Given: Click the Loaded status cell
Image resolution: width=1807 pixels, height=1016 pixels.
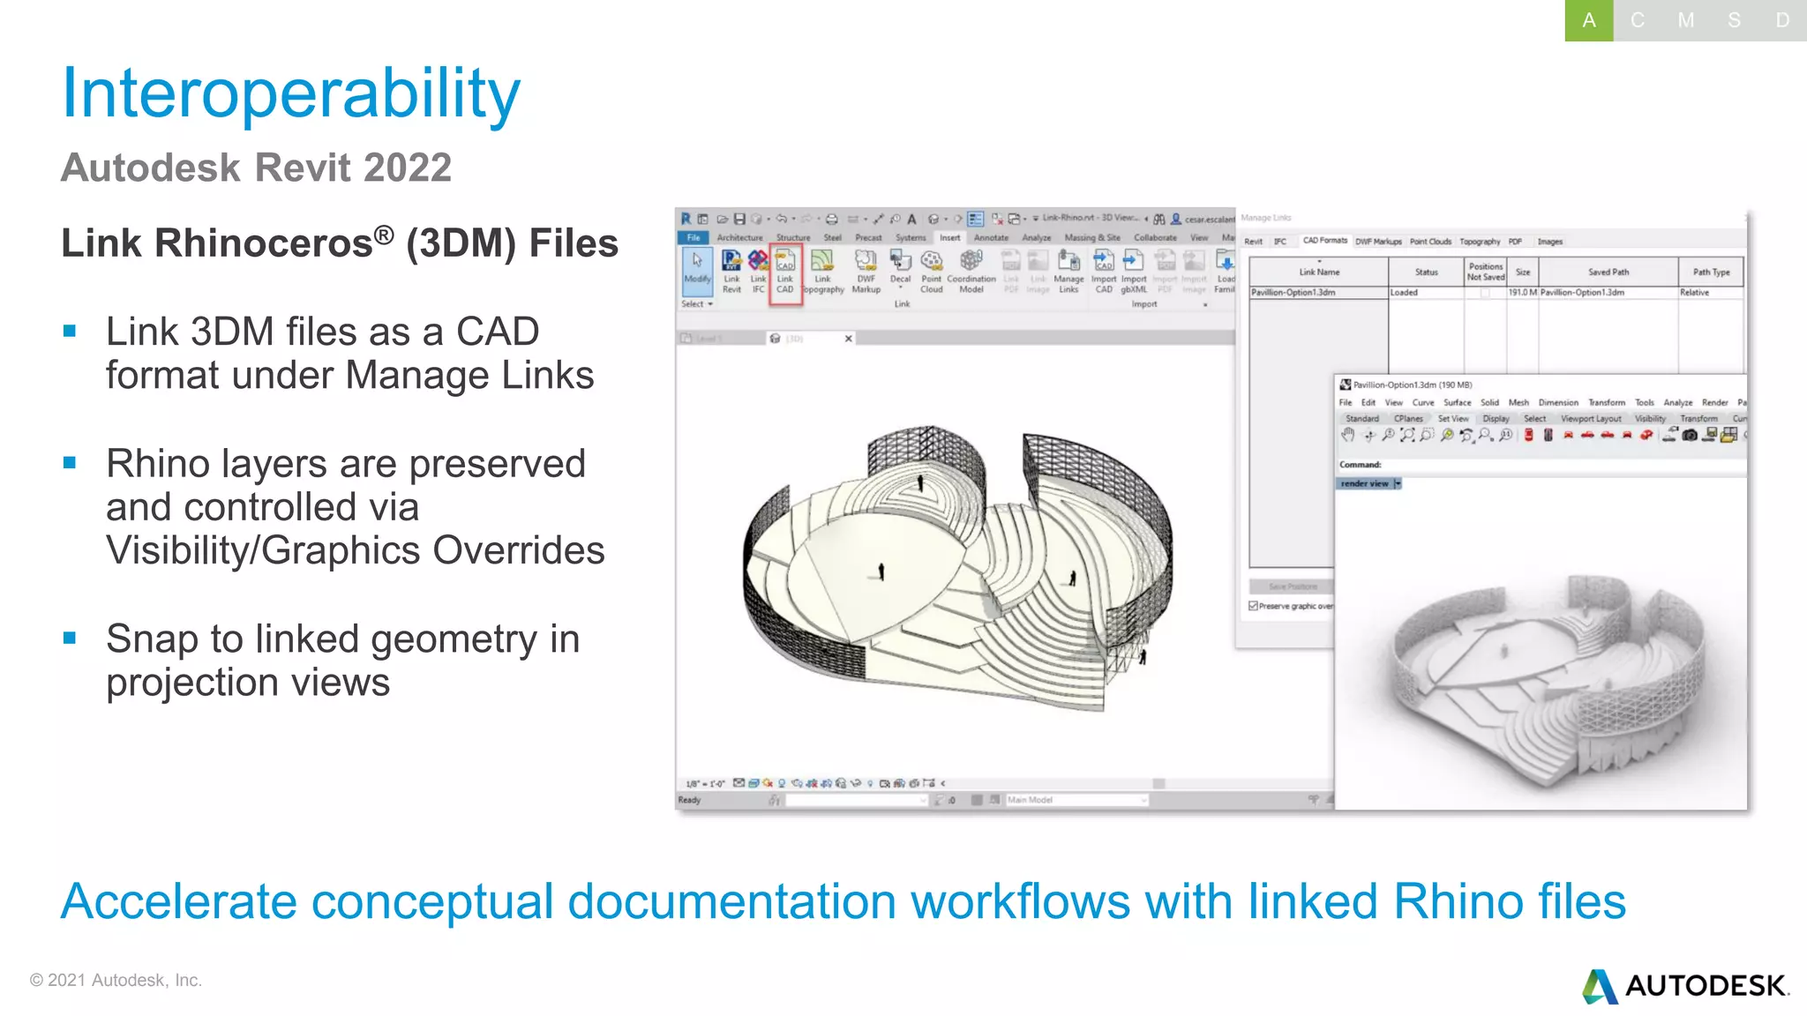Looking at the screenshot, I should pyautogui.click(x=1426, y=293).
